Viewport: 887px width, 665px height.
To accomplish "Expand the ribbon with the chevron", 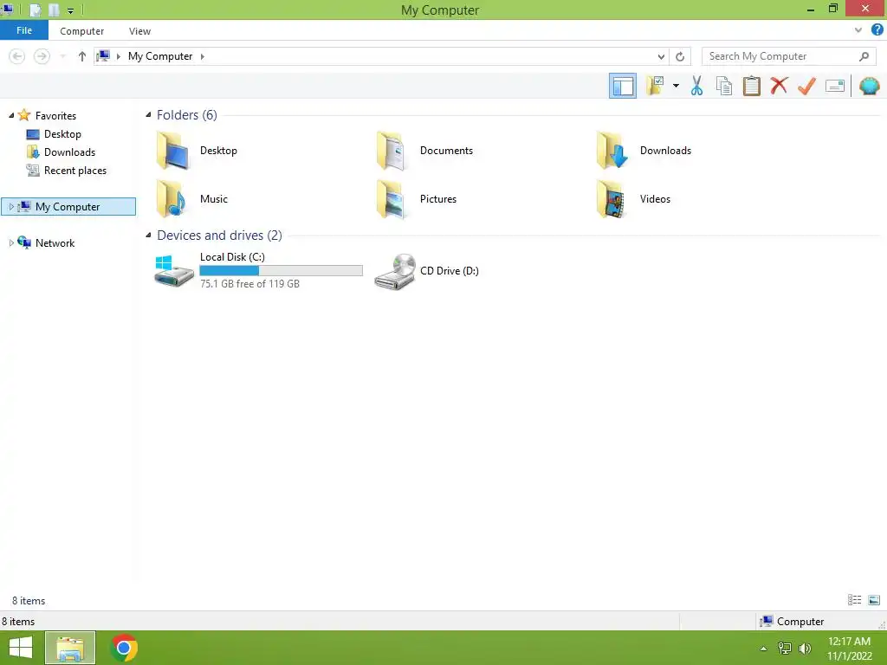I will click(858, 30).
